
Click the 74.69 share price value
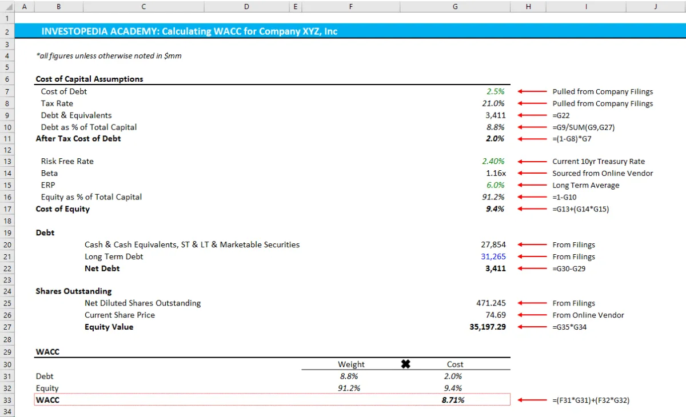496,315
